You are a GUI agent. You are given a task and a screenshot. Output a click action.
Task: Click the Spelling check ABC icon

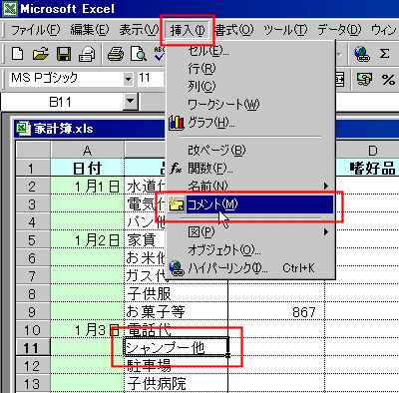click(160, 53)
